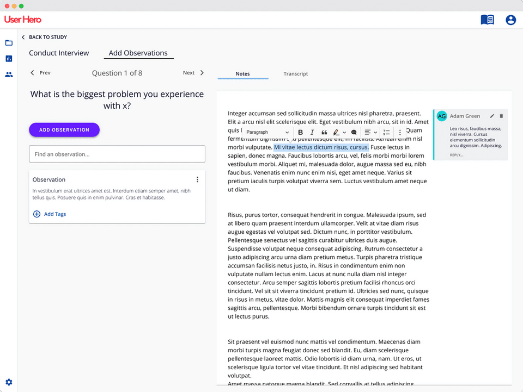523x392 pixels.
Task: Expand the text alignment dropdown arrow
Action: point(375,132)
